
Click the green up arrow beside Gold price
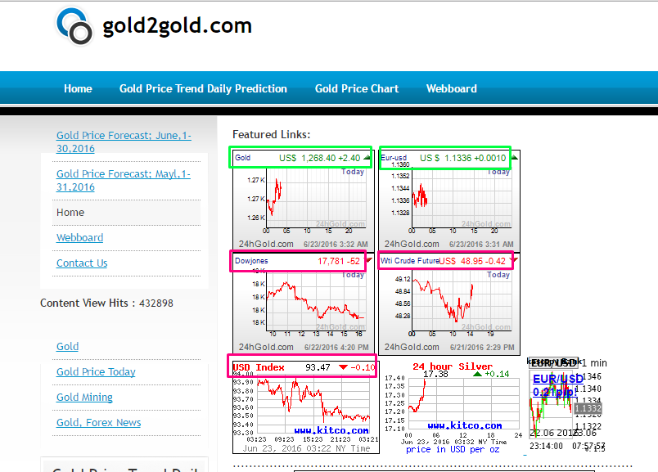click(367, 158)
